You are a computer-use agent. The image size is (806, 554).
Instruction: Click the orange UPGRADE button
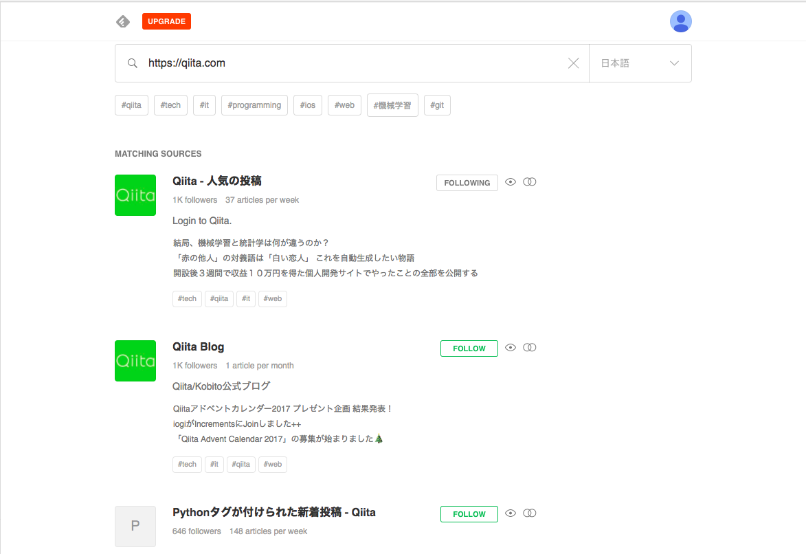click(166, 21)
